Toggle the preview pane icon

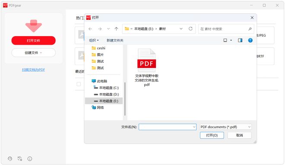pos(240,40)
